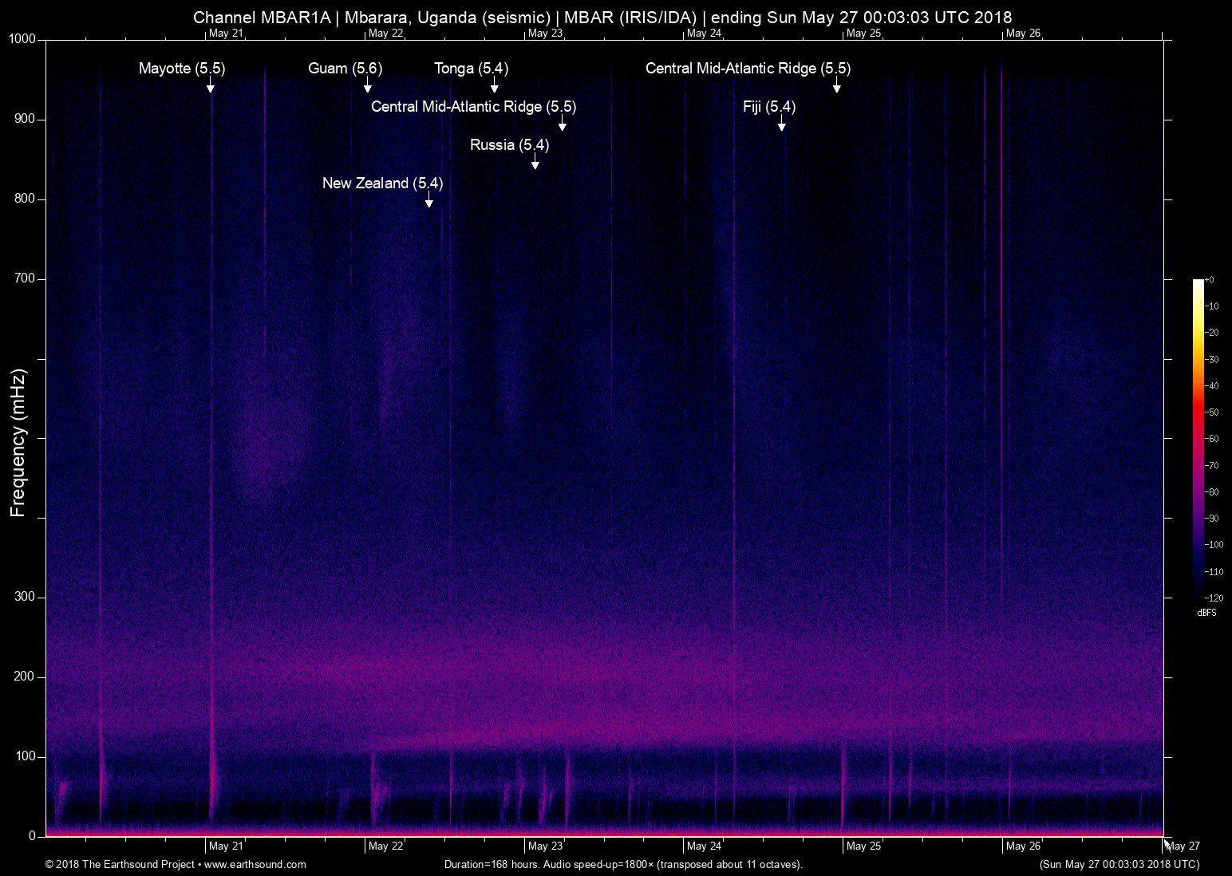Click the arrow marker below Russia (5.4)
This screenshot has height=876, width=1232.
coord(535,163)
